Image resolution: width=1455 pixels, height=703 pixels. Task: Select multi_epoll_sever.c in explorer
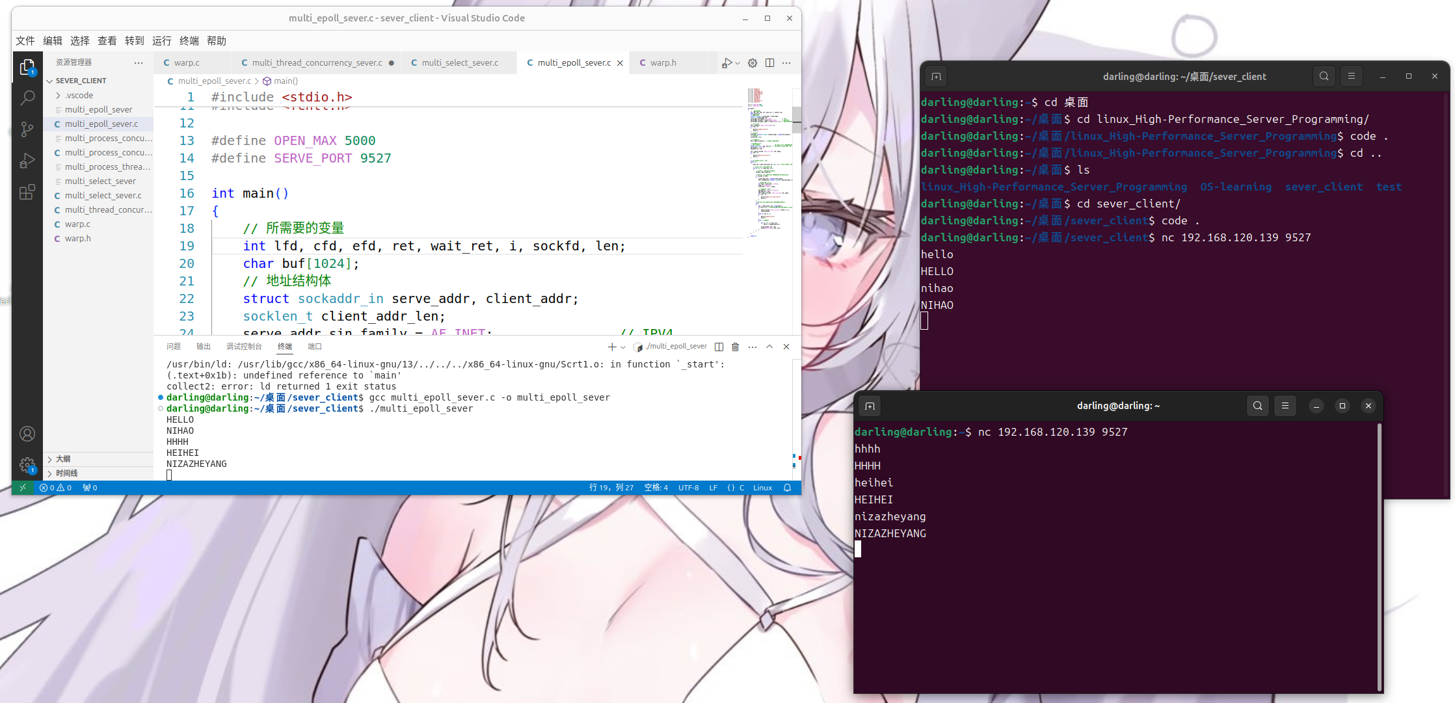click(98, 124)
